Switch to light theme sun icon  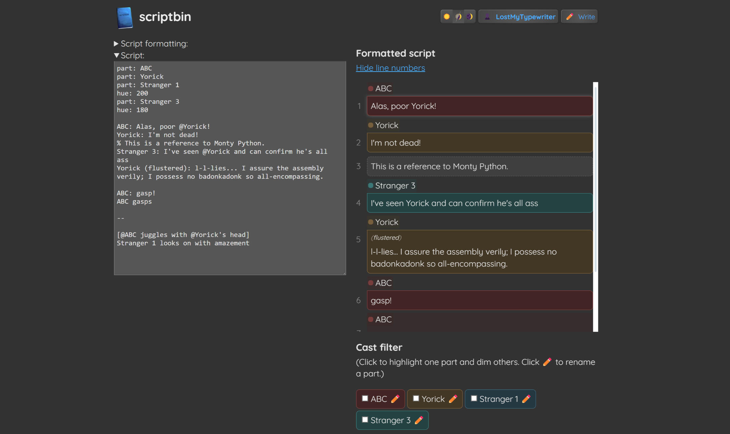point(446,17)
